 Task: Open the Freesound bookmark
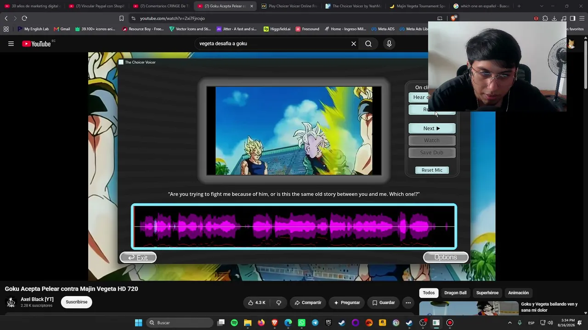point(307,29)
